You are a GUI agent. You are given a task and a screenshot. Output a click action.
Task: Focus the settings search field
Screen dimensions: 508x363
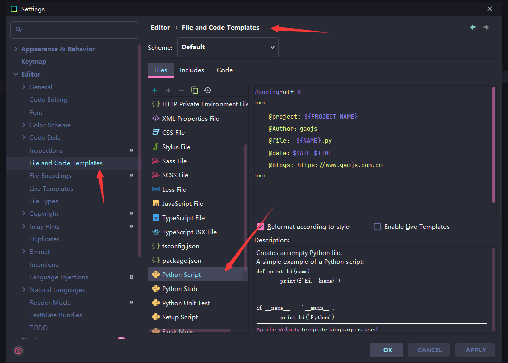pos(74,30)
